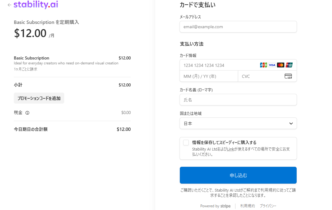Click the stability.ai logo
Screen dimensions: 332x210
(36, 5)
